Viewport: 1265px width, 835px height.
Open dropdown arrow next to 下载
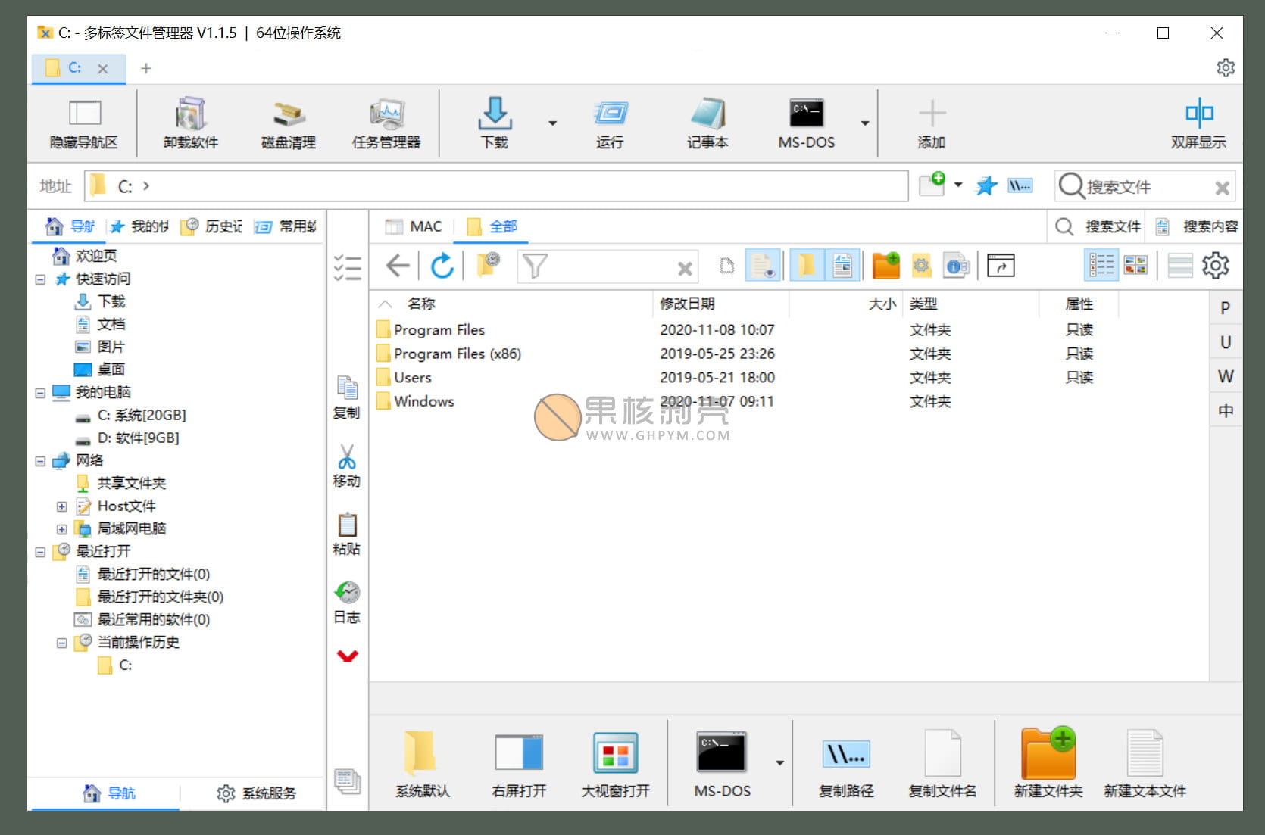[x=552, y=123]
